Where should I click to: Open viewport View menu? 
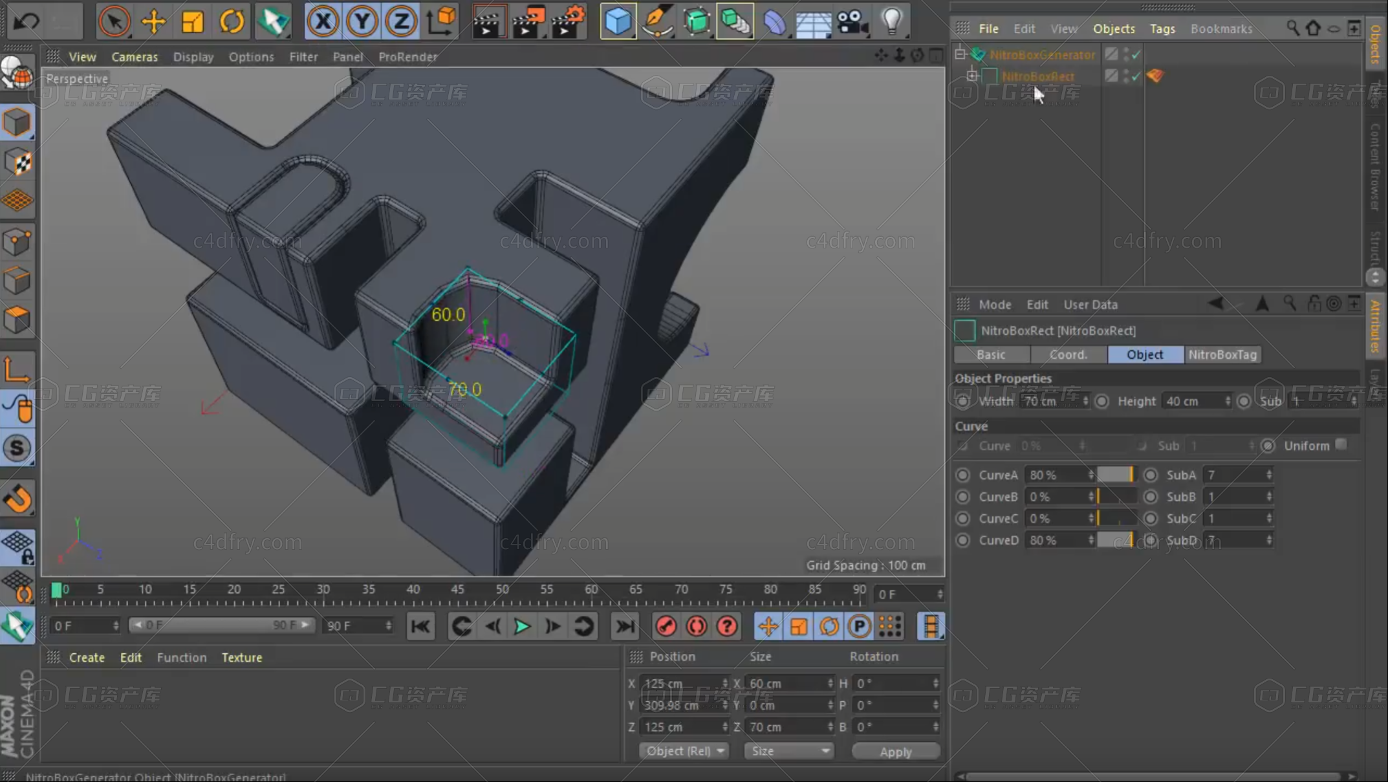(82, 57)
